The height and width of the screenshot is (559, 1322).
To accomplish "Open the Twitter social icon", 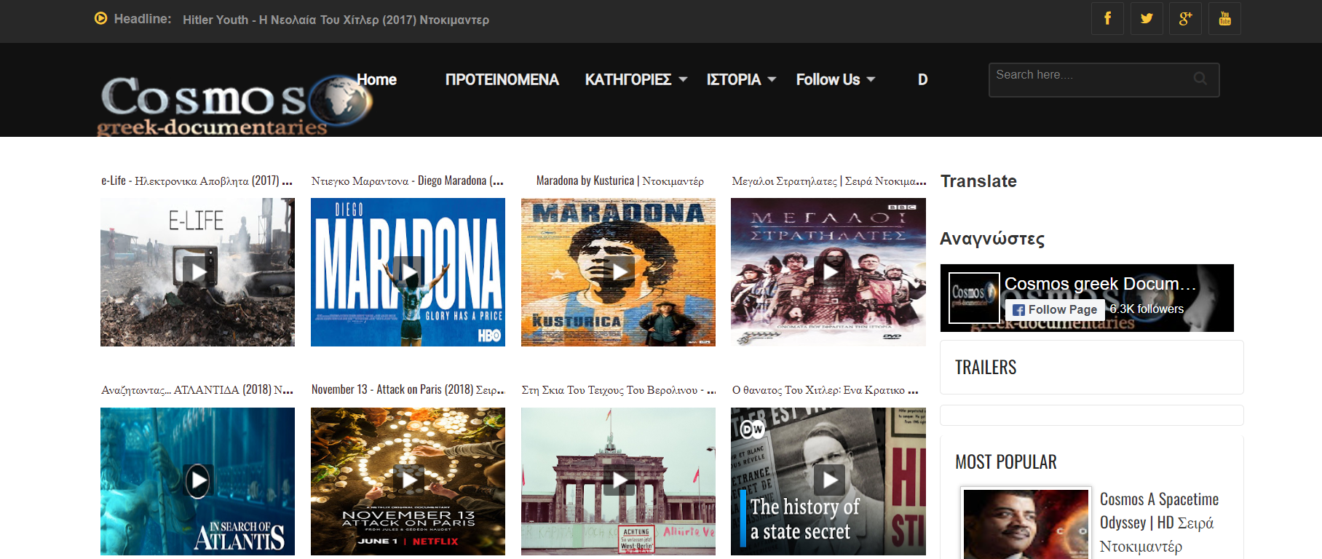I will (x=1147, y=18).
